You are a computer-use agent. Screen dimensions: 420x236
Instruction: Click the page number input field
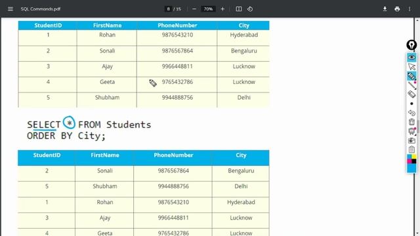(x=168, y=9)
